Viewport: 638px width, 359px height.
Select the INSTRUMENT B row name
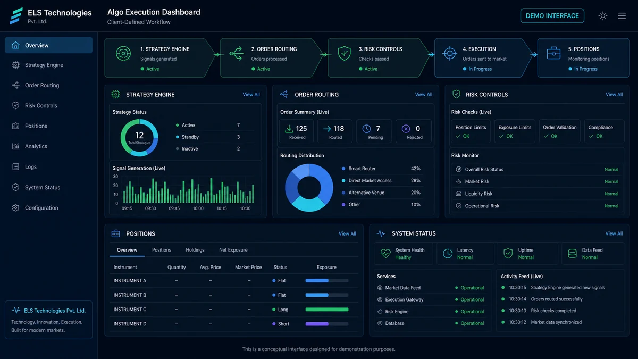click(130, 295)
